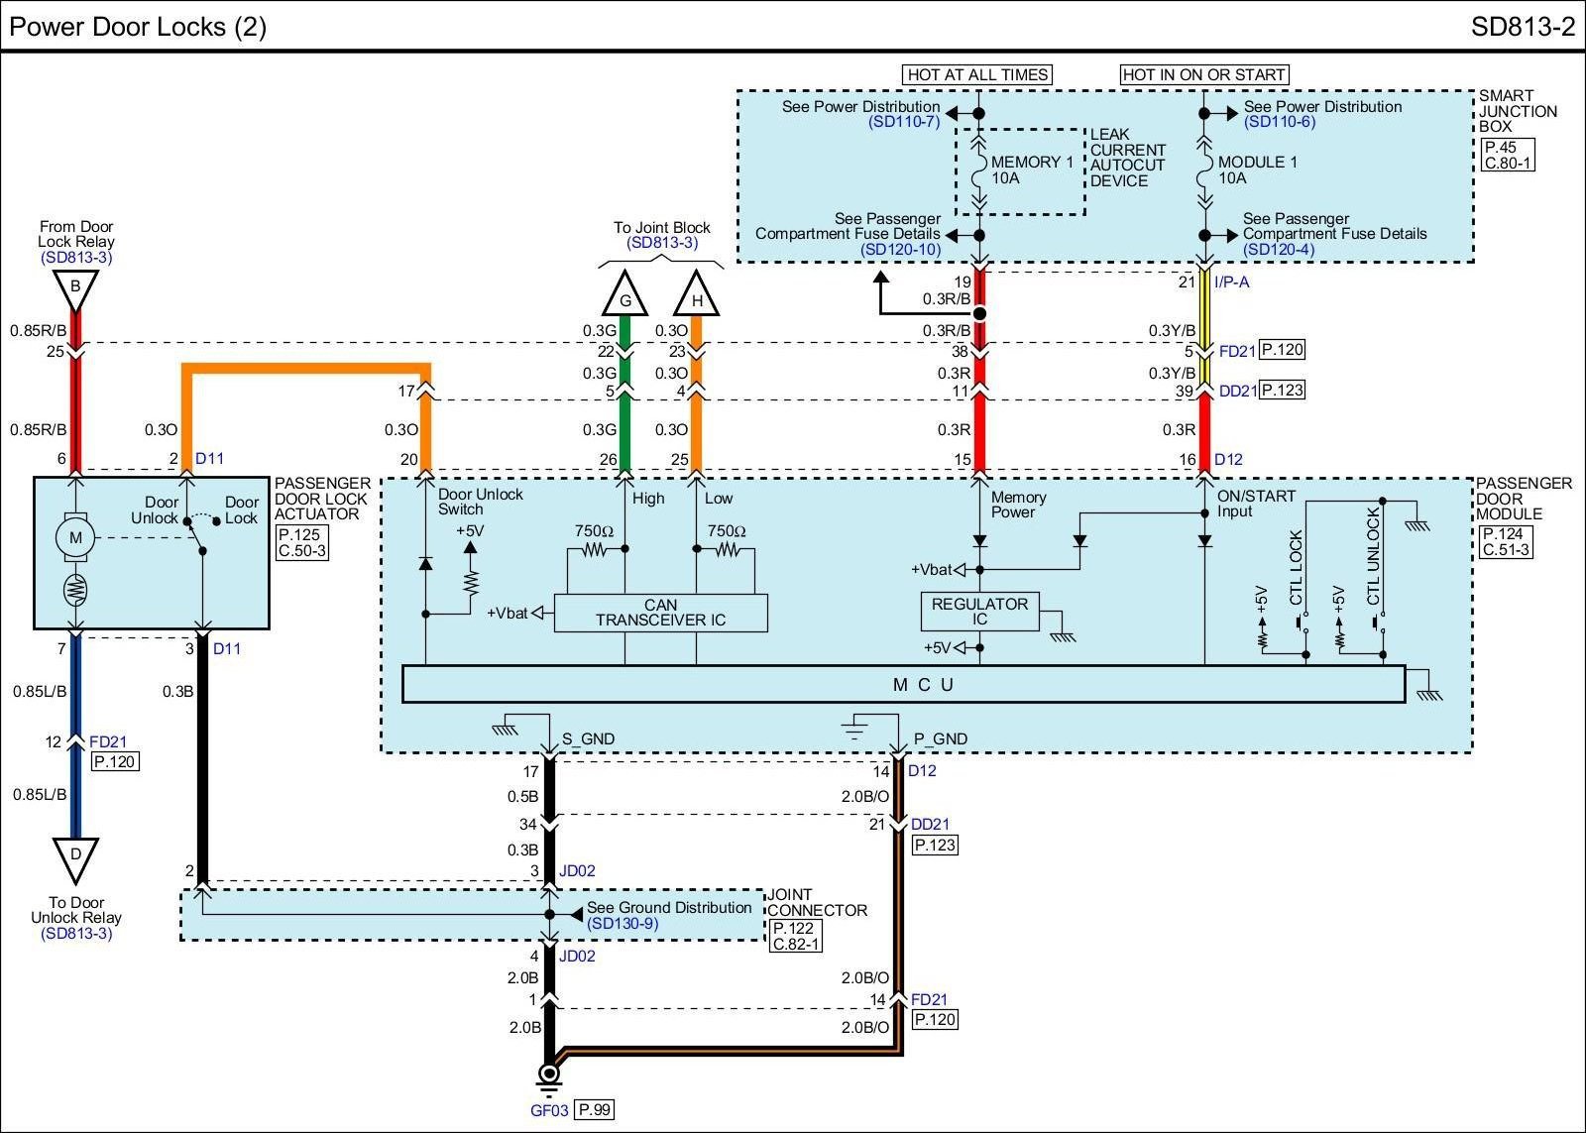
Task: Follow the SD130-9 ground distribution link
Action: click(622, 923)
